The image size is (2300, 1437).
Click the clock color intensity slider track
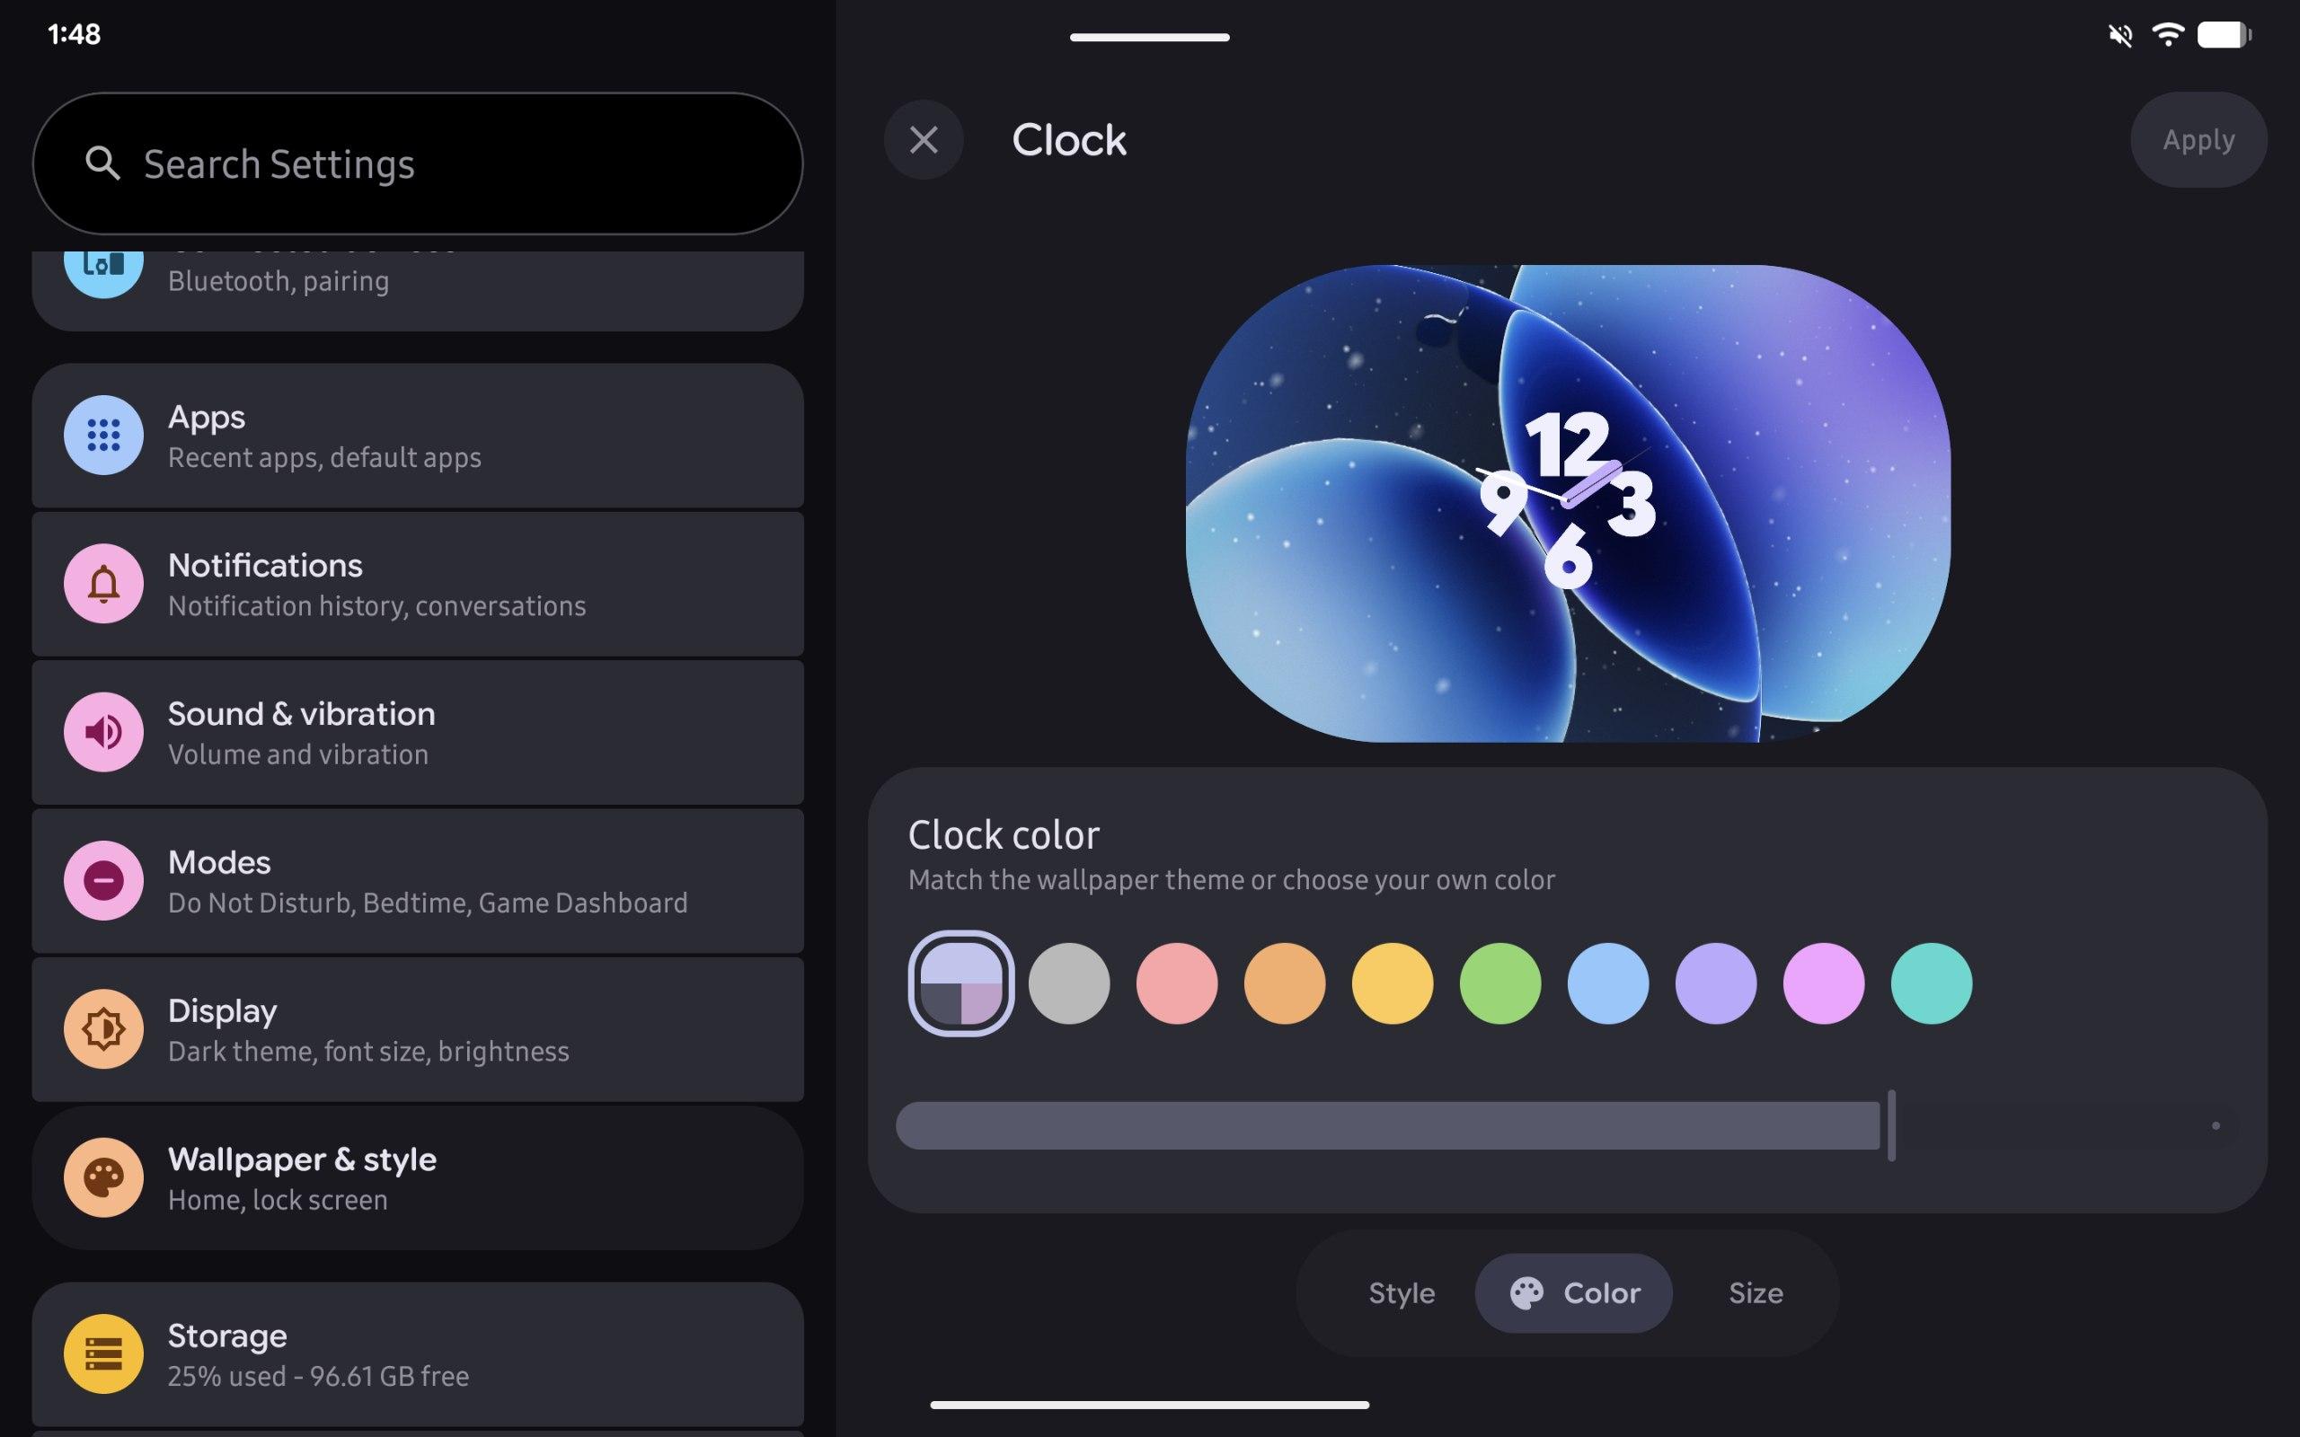(1387, 1125)
